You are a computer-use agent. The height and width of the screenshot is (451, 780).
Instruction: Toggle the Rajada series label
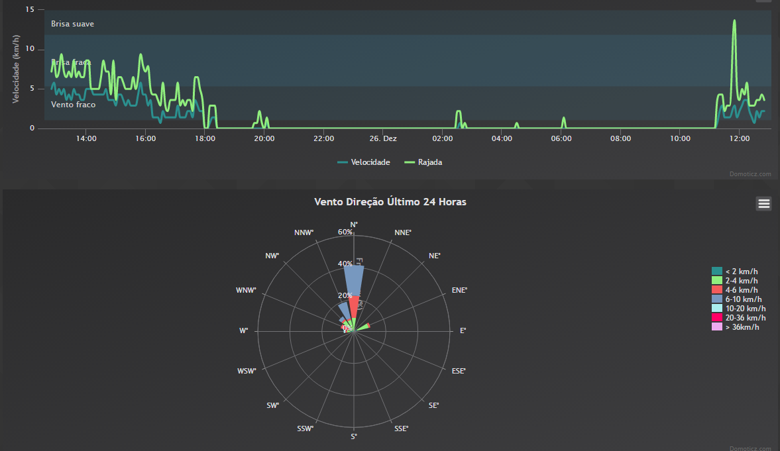[x=429, y=162]
